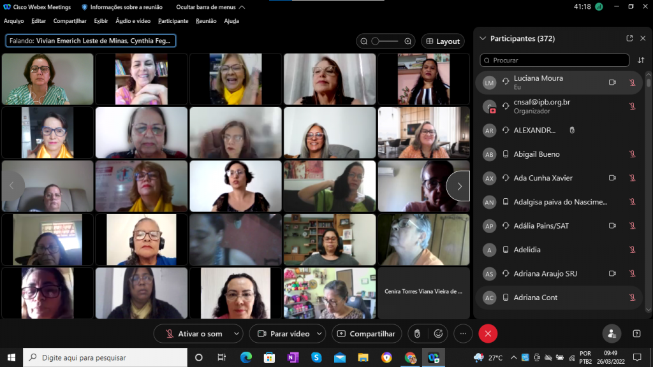Click the video grid zoom slider

(385, 41)
